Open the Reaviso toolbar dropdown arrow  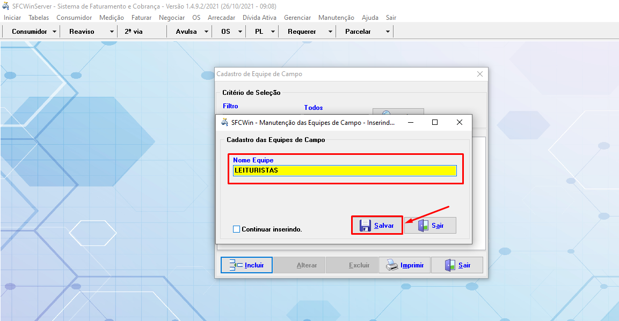[x=112, y=32]
